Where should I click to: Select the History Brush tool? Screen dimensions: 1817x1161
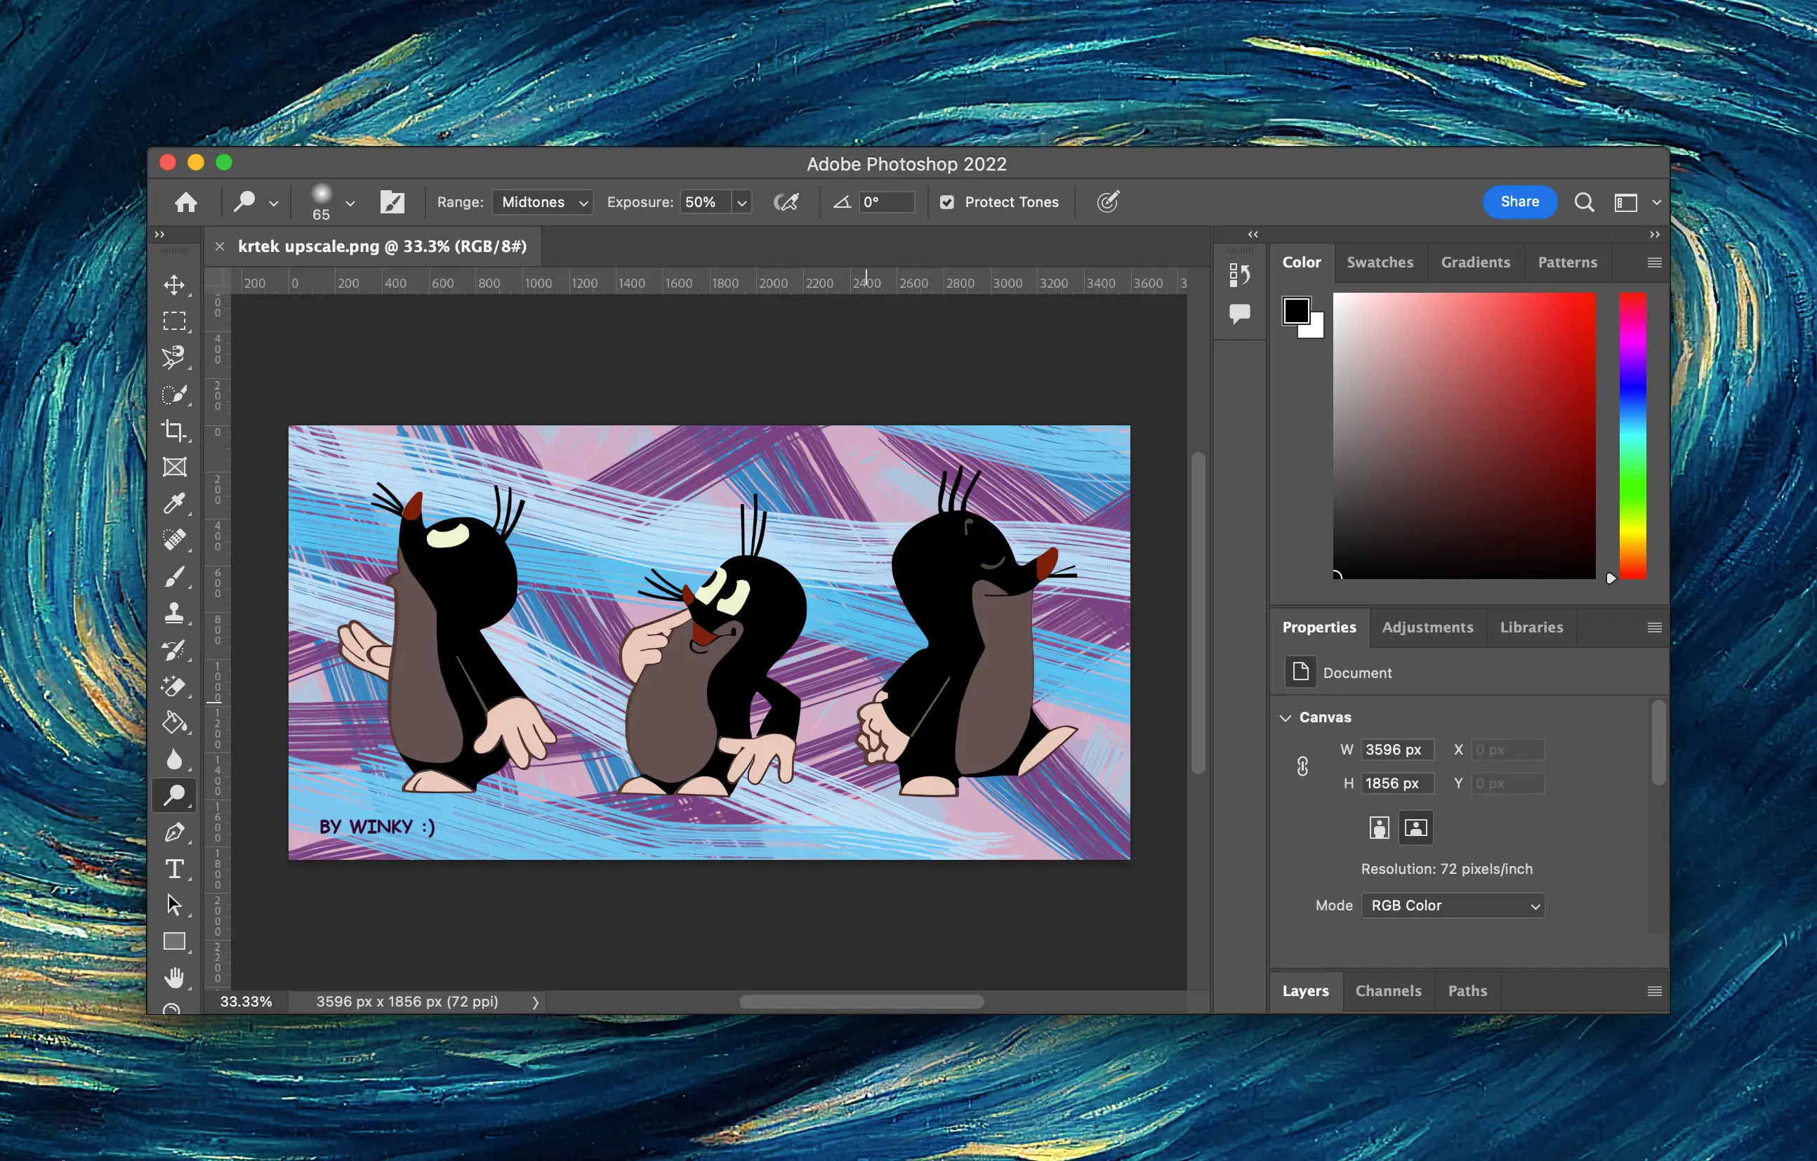[x=174, y=649]
